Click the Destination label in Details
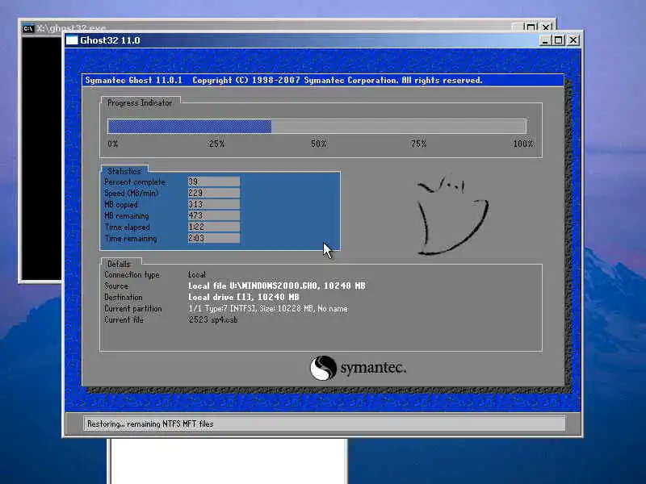646x484 pixels. [x=124, y=297]
